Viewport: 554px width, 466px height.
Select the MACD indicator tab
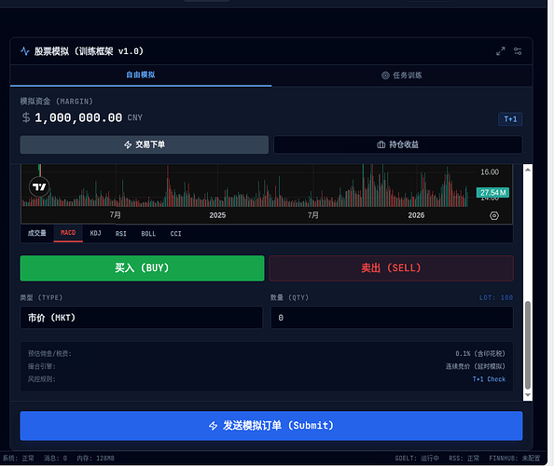pyautogui.click(x=68, y=233)
